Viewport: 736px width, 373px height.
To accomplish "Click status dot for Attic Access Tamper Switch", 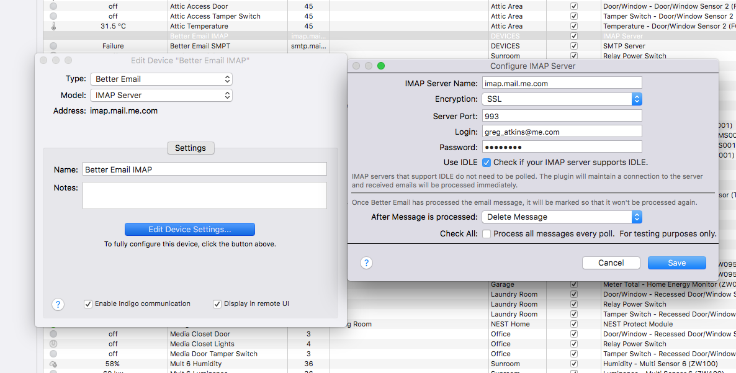I will click(x=53, y=16).
